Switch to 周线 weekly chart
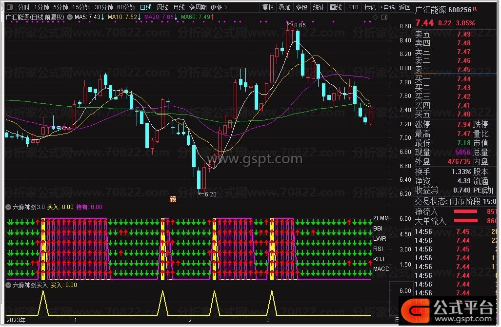The height and width of the screenshot is (327, 501). coord(162,7)
